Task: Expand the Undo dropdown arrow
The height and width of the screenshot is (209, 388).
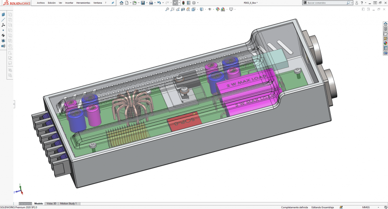Action: [x=163, y=3]
